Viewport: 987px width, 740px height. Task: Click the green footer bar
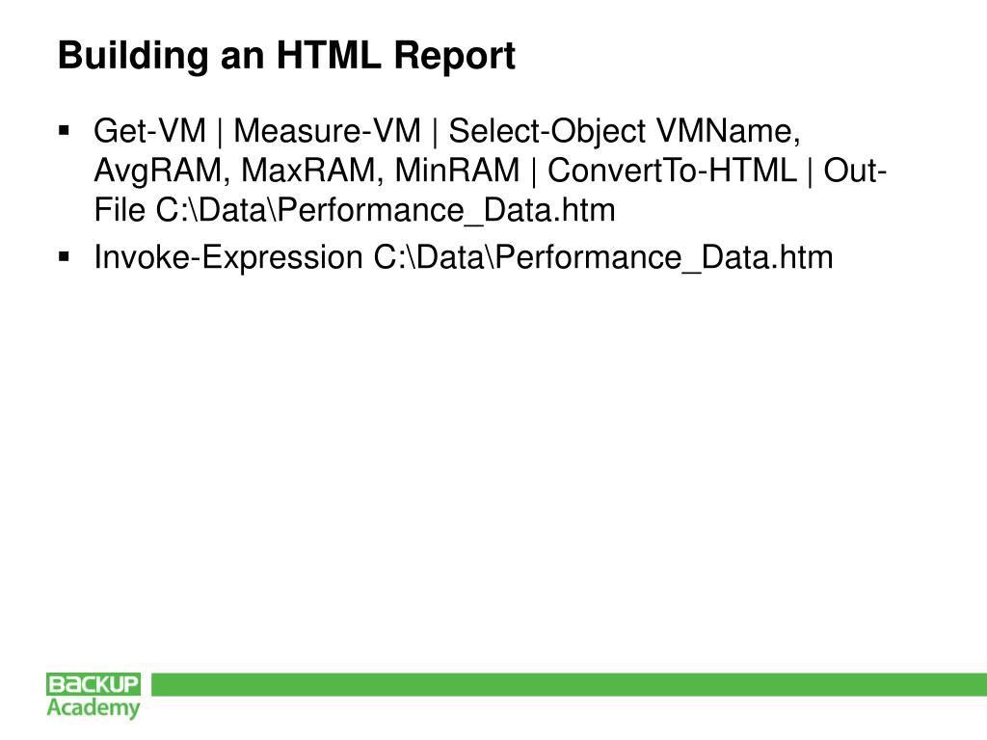pos(569,685)
